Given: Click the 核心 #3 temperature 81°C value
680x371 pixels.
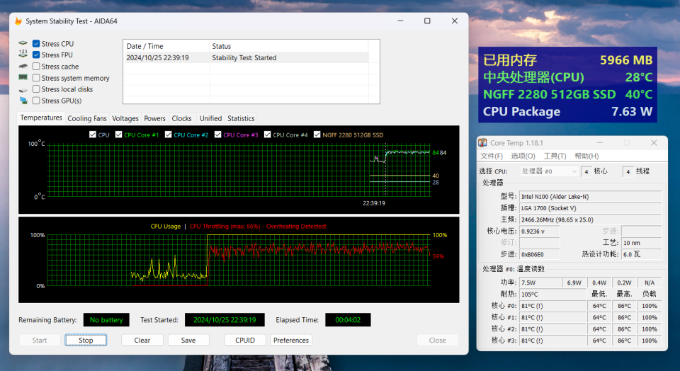Looking at the screenshot, I should [x=552, y=341].
